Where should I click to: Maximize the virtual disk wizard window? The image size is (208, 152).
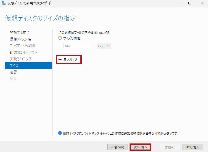(x=189, y=3)
